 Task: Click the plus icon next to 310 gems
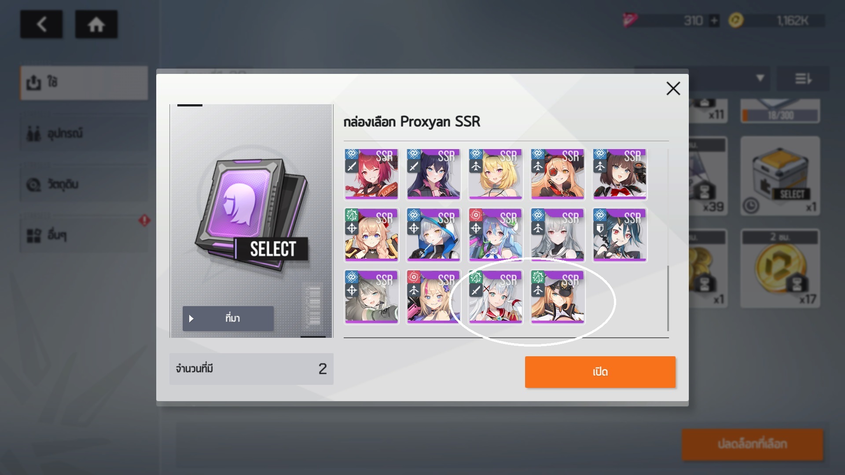714,21
